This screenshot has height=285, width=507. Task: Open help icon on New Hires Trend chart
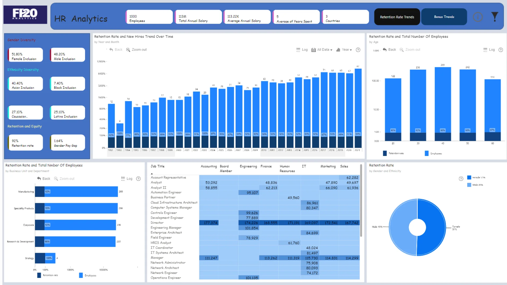(x=358, y=50)
